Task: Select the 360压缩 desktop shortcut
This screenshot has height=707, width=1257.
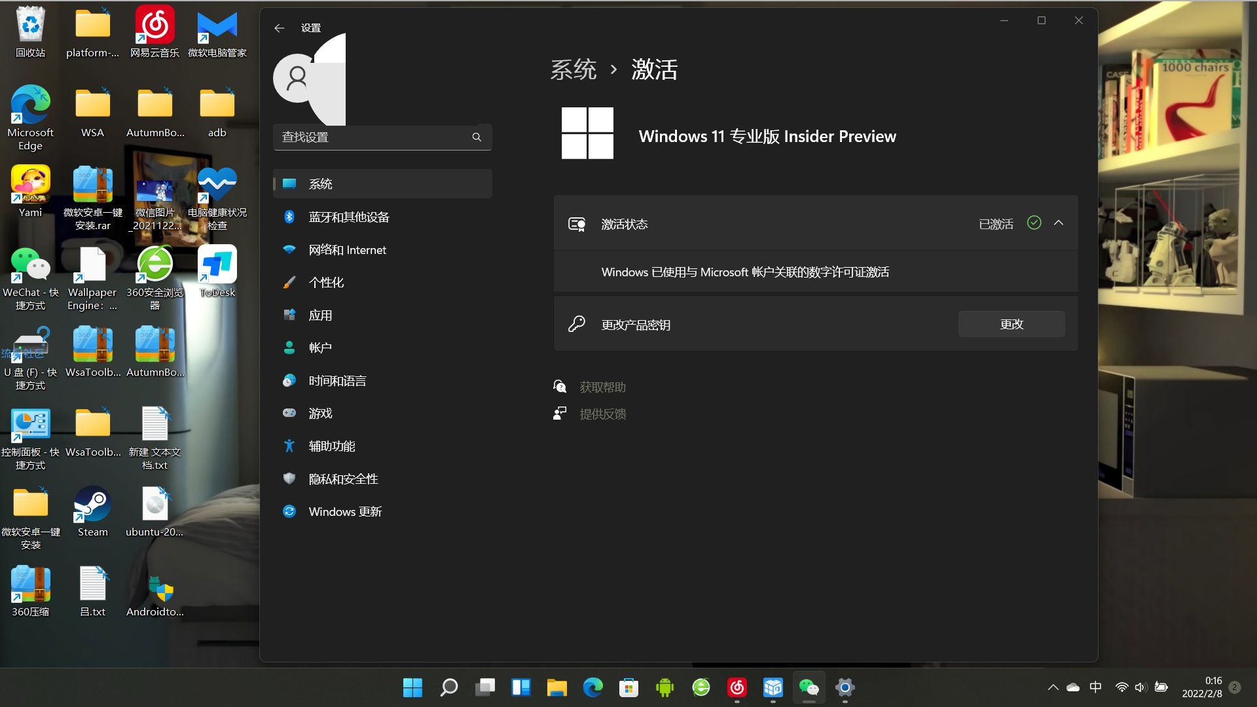Action: point(31,590)
